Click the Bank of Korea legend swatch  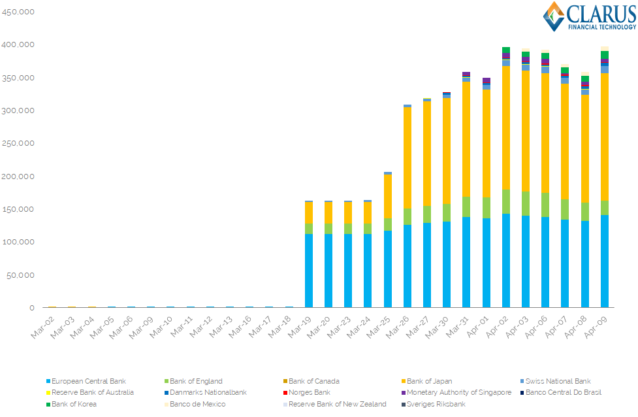48,404
